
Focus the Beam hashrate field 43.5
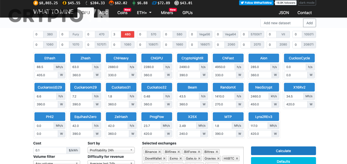coord(188,96)
